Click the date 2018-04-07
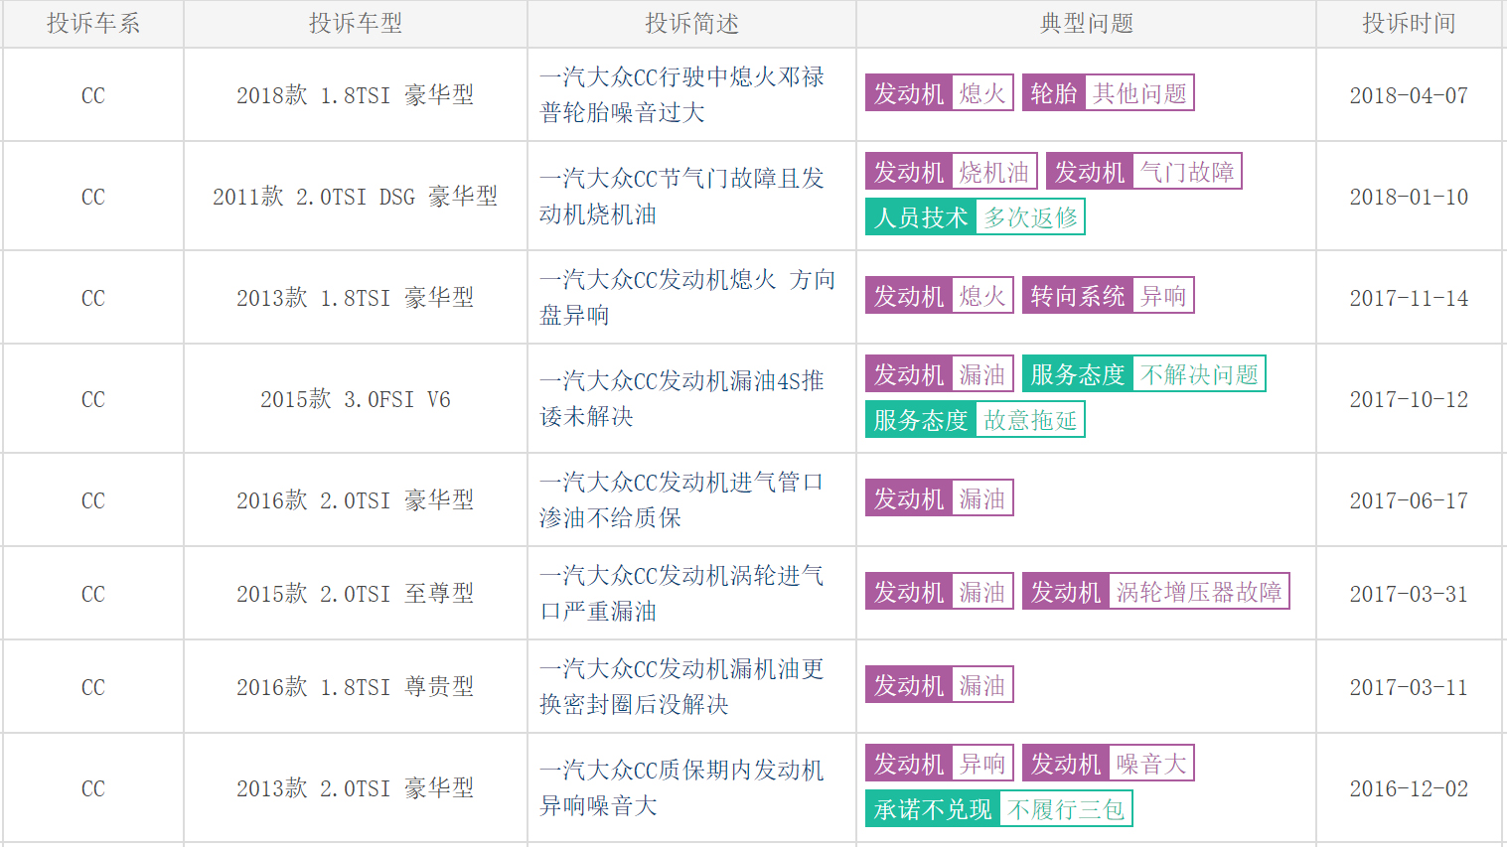The image size is (1507, 847). point(1409,96)
